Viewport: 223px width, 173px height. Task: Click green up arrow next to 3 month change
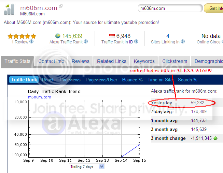(215, 138)
